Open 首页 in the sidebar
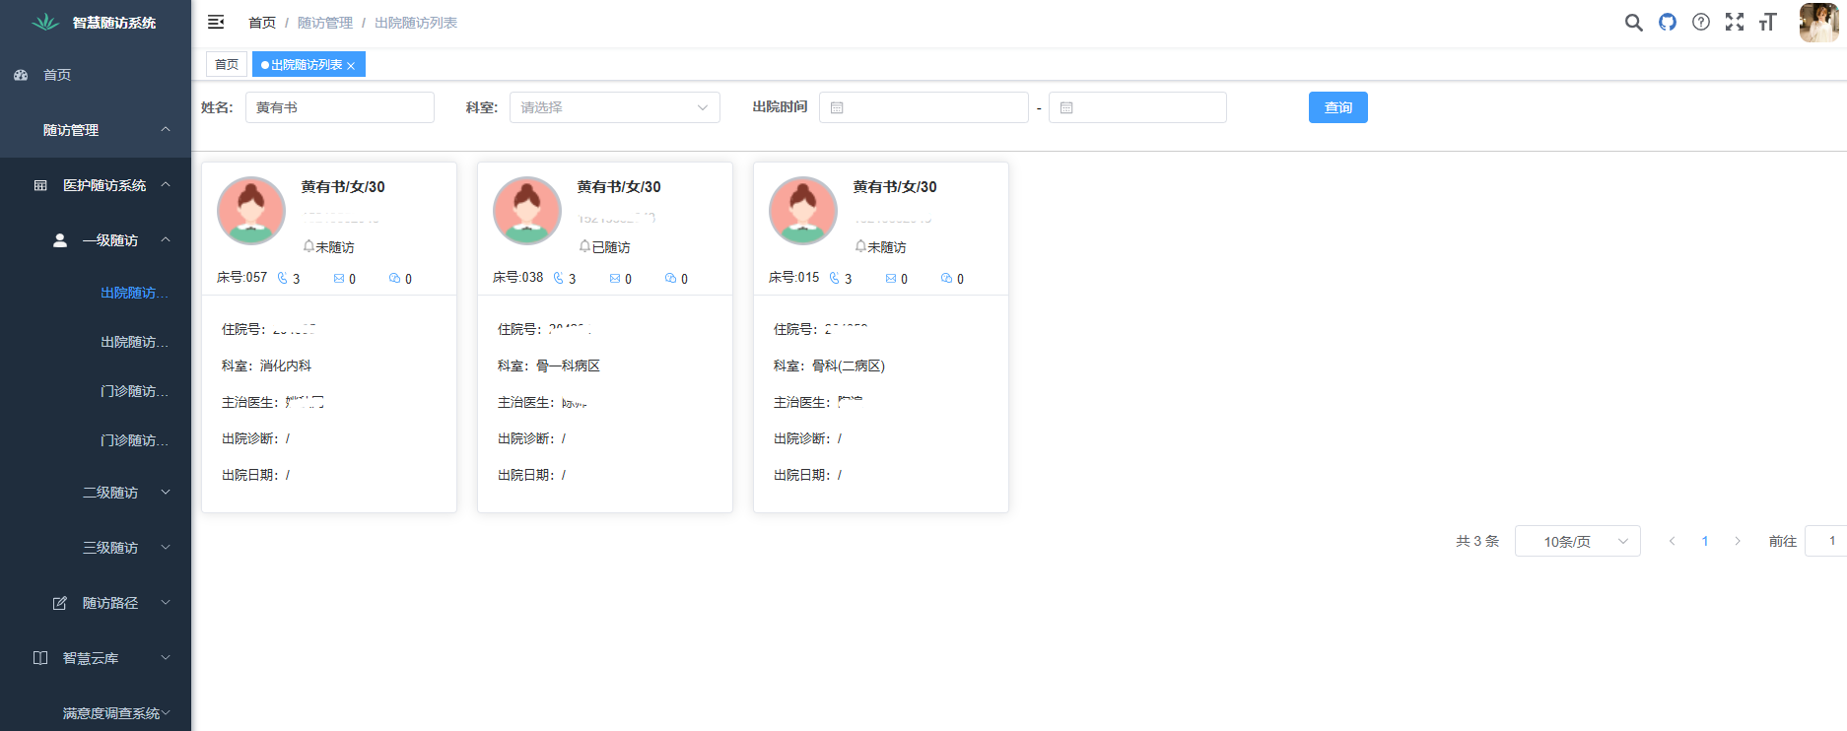Viewport: 1847px width, 731px height. [x=96, y=75]
